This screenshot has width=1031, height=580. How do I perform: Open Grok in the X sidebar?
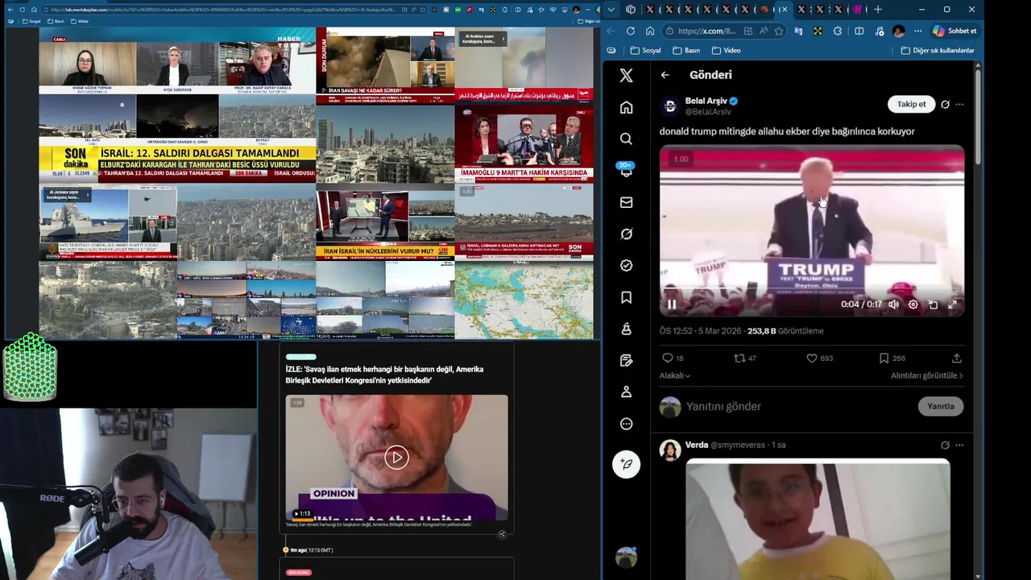(626, 234)
